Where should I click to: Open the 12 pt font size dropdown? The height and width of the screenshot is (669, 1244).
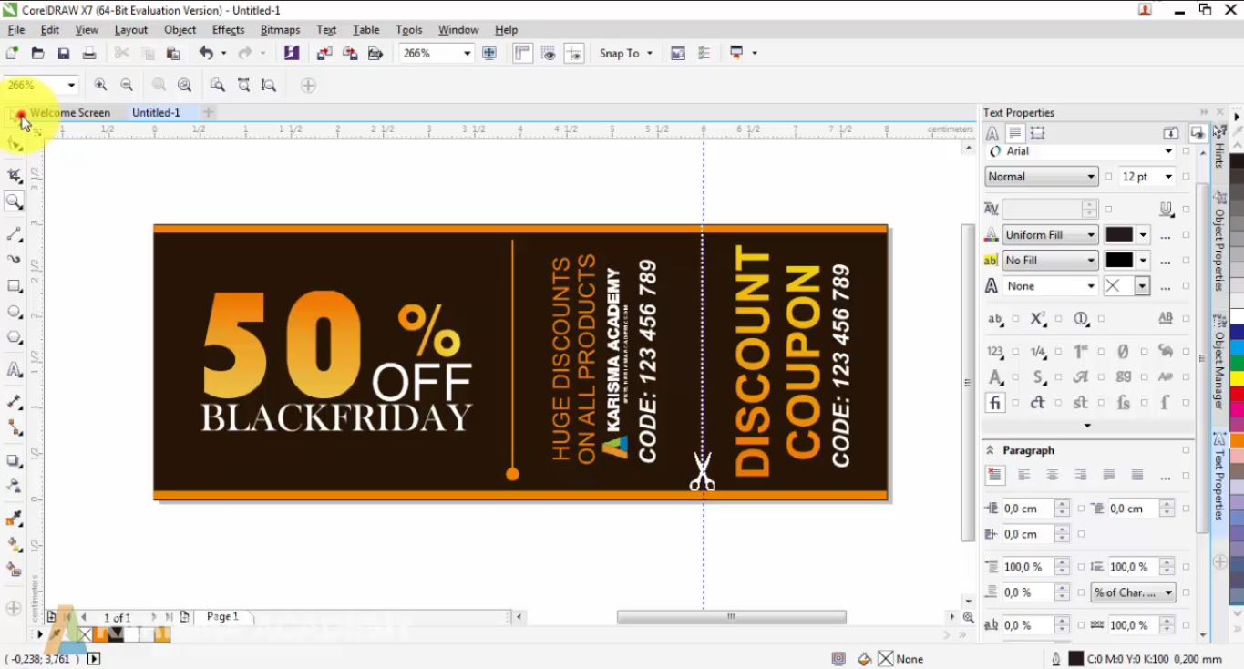[1168, 177]
